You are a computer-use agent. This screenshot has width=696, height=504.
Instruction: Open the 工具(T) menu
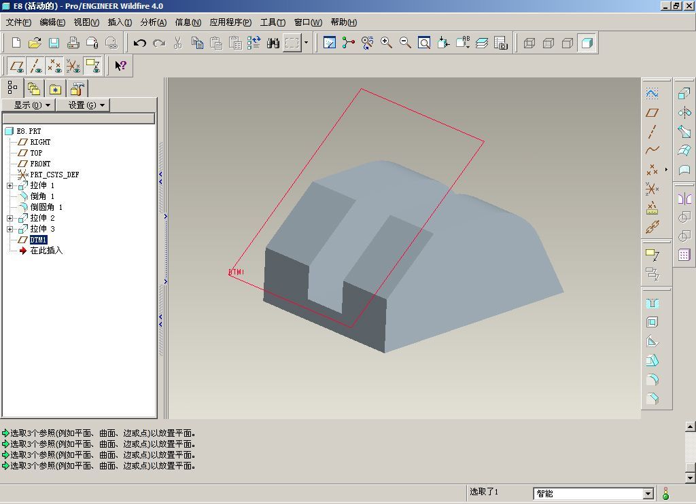point(273,22)
